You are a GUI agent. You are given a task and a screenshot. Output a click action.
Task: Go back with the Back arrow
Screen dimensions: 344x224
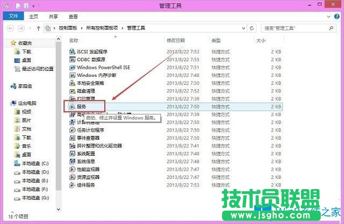click(x=10, y=28)
